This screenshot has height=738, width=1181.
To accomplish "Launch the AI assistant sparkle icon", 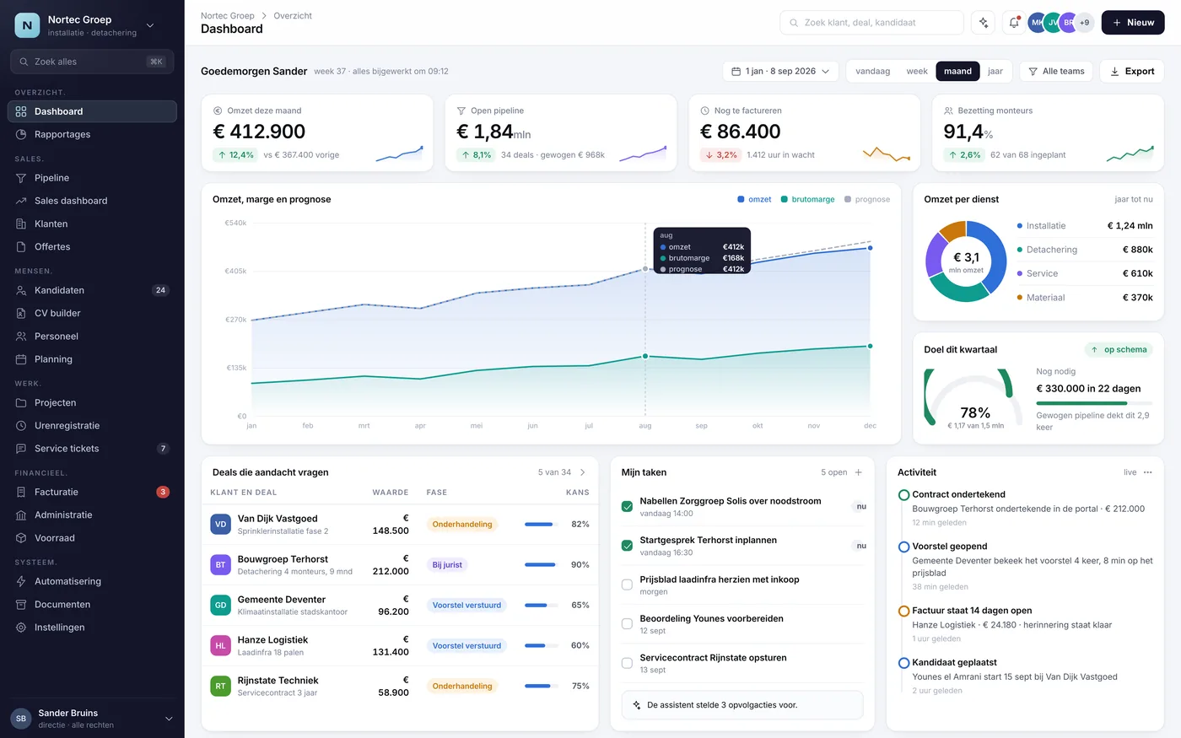I will click(x=983, y=23).
